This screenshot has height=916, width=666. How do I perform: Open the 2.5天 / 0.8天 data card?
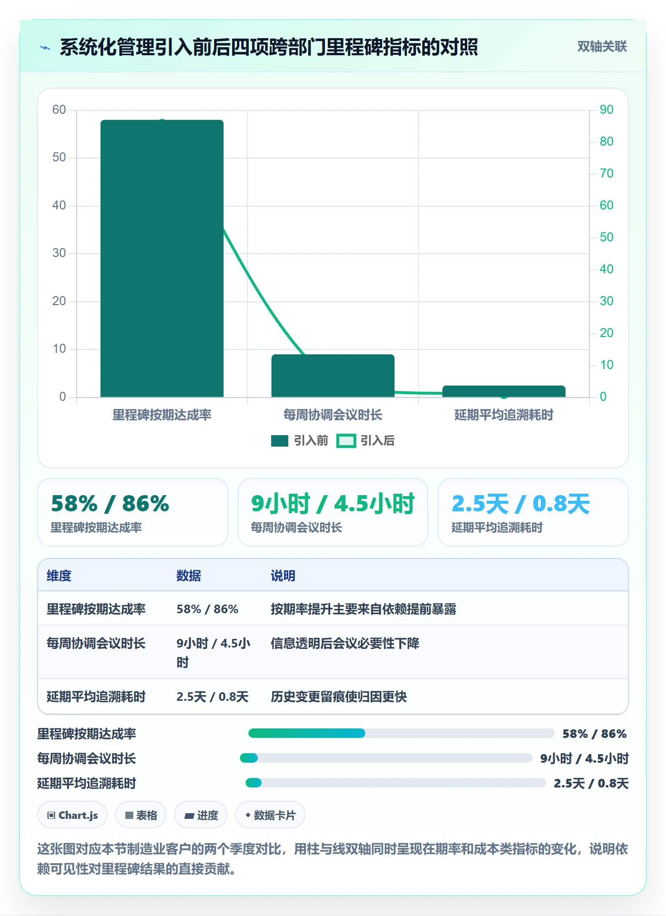point(533,512)
